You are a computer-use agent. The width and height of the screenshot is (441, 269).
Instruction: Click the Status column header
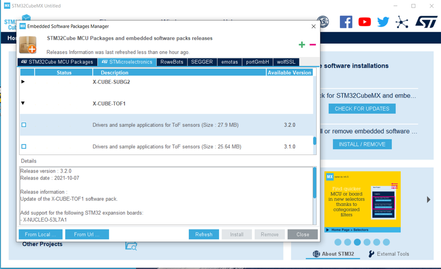(64, 72)
